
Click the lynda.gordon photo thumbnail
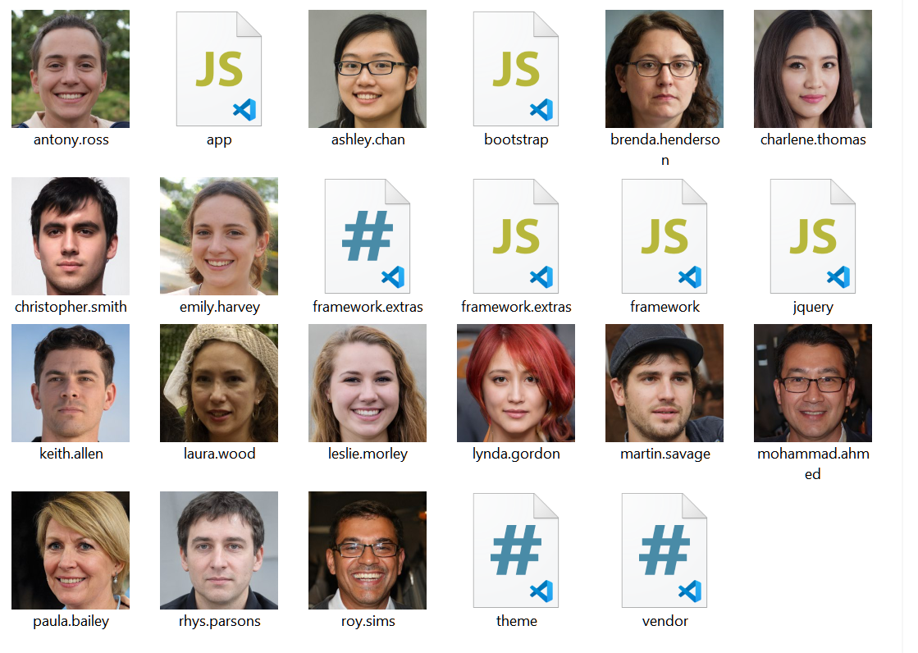pyautogui.click(x=516, y=383)
